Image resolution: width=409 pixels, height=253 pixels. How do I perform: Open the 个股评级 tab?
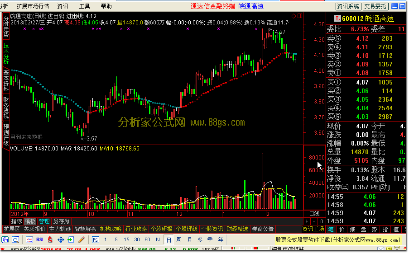[187, 229]
